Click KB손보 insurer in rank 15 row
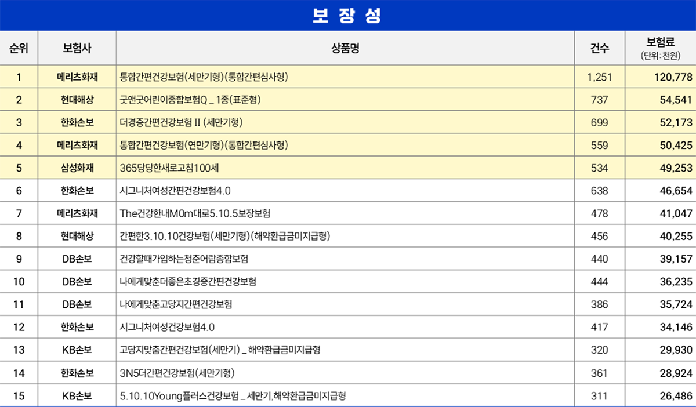 pyautogui.click(x=77, y=396)
